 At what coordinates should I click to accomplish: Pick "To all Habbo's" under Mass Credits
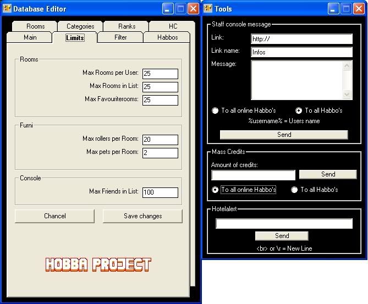[295, 190]
